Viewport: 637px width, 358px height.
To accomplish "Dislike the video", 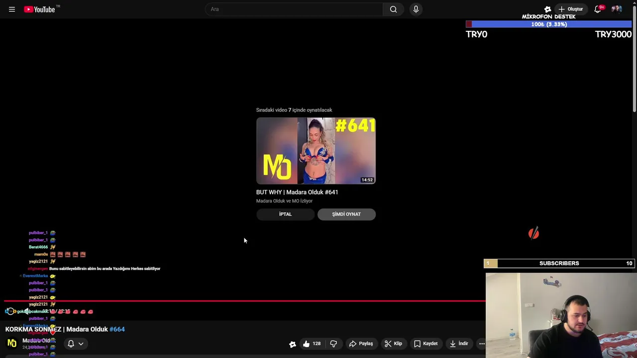I will pyautogui.click(x=333, y=344).
